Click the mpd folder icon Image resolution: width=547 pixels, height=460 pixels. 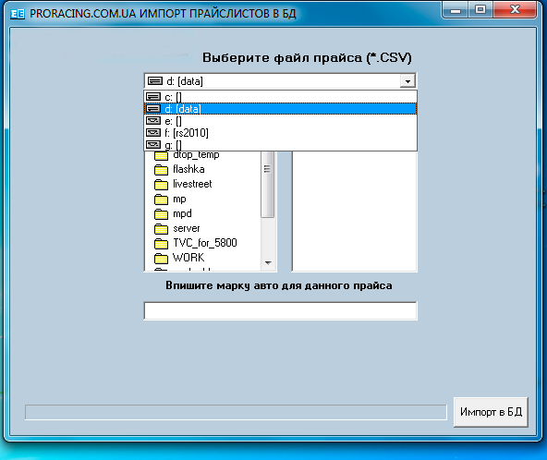click(161, 213)
